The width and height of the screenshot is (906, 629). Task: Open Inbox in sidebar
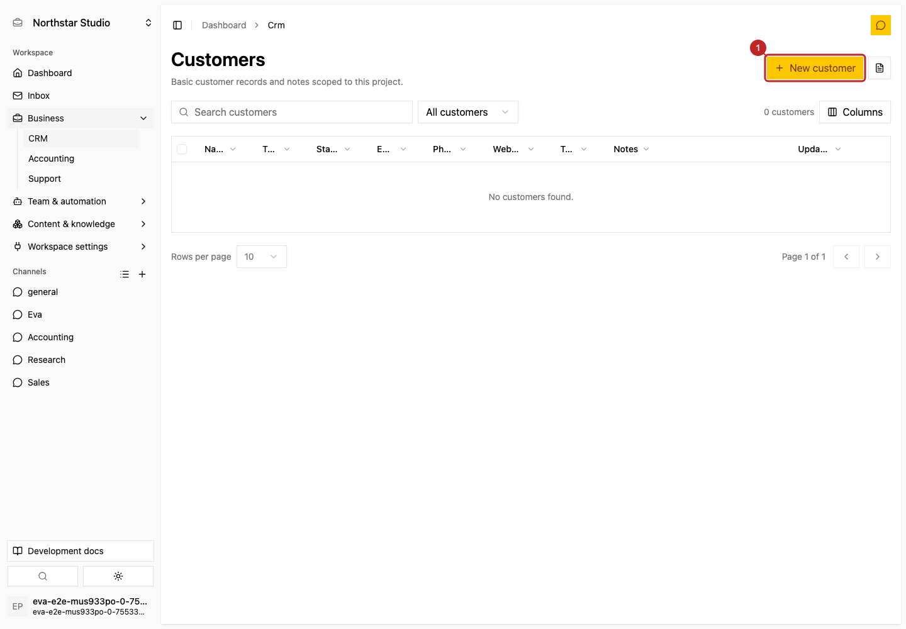pyautogui.click(x=81, y=96)
